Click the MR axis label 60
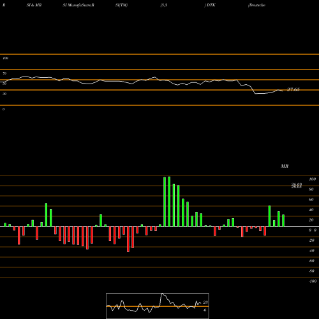The image size is (319, 319). pos(311,200)
